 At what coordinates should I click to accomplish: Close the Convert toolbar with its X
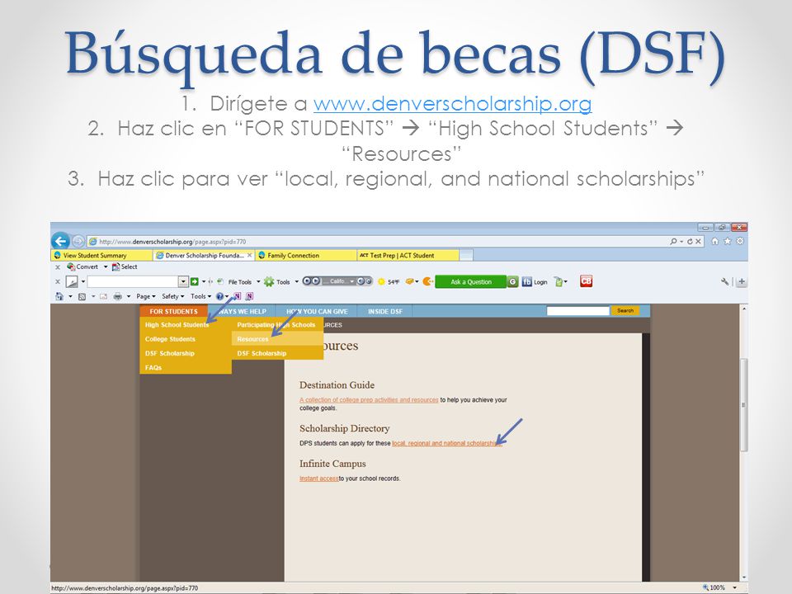tap(58, 267)
